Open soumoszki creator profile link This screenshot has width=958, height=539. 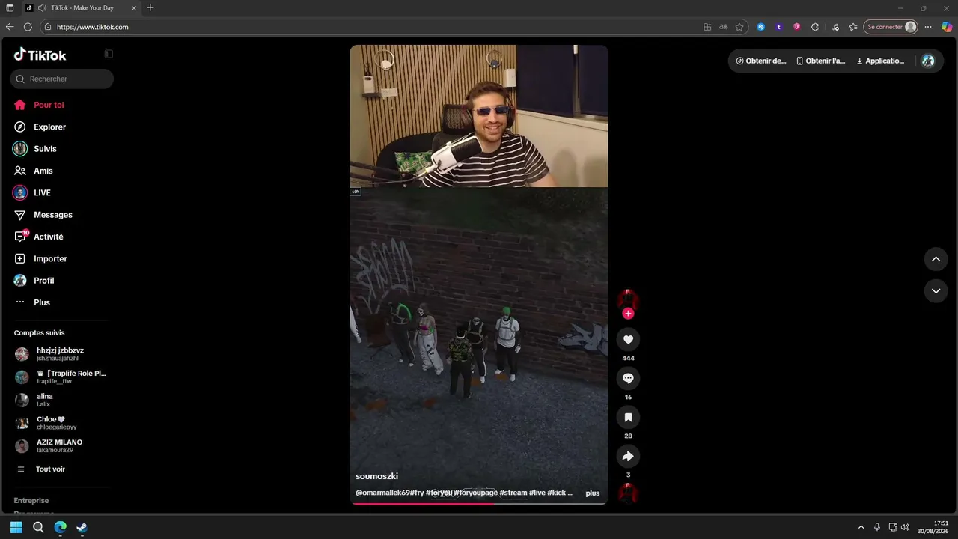pyautogui.click(x=376, y=476)
